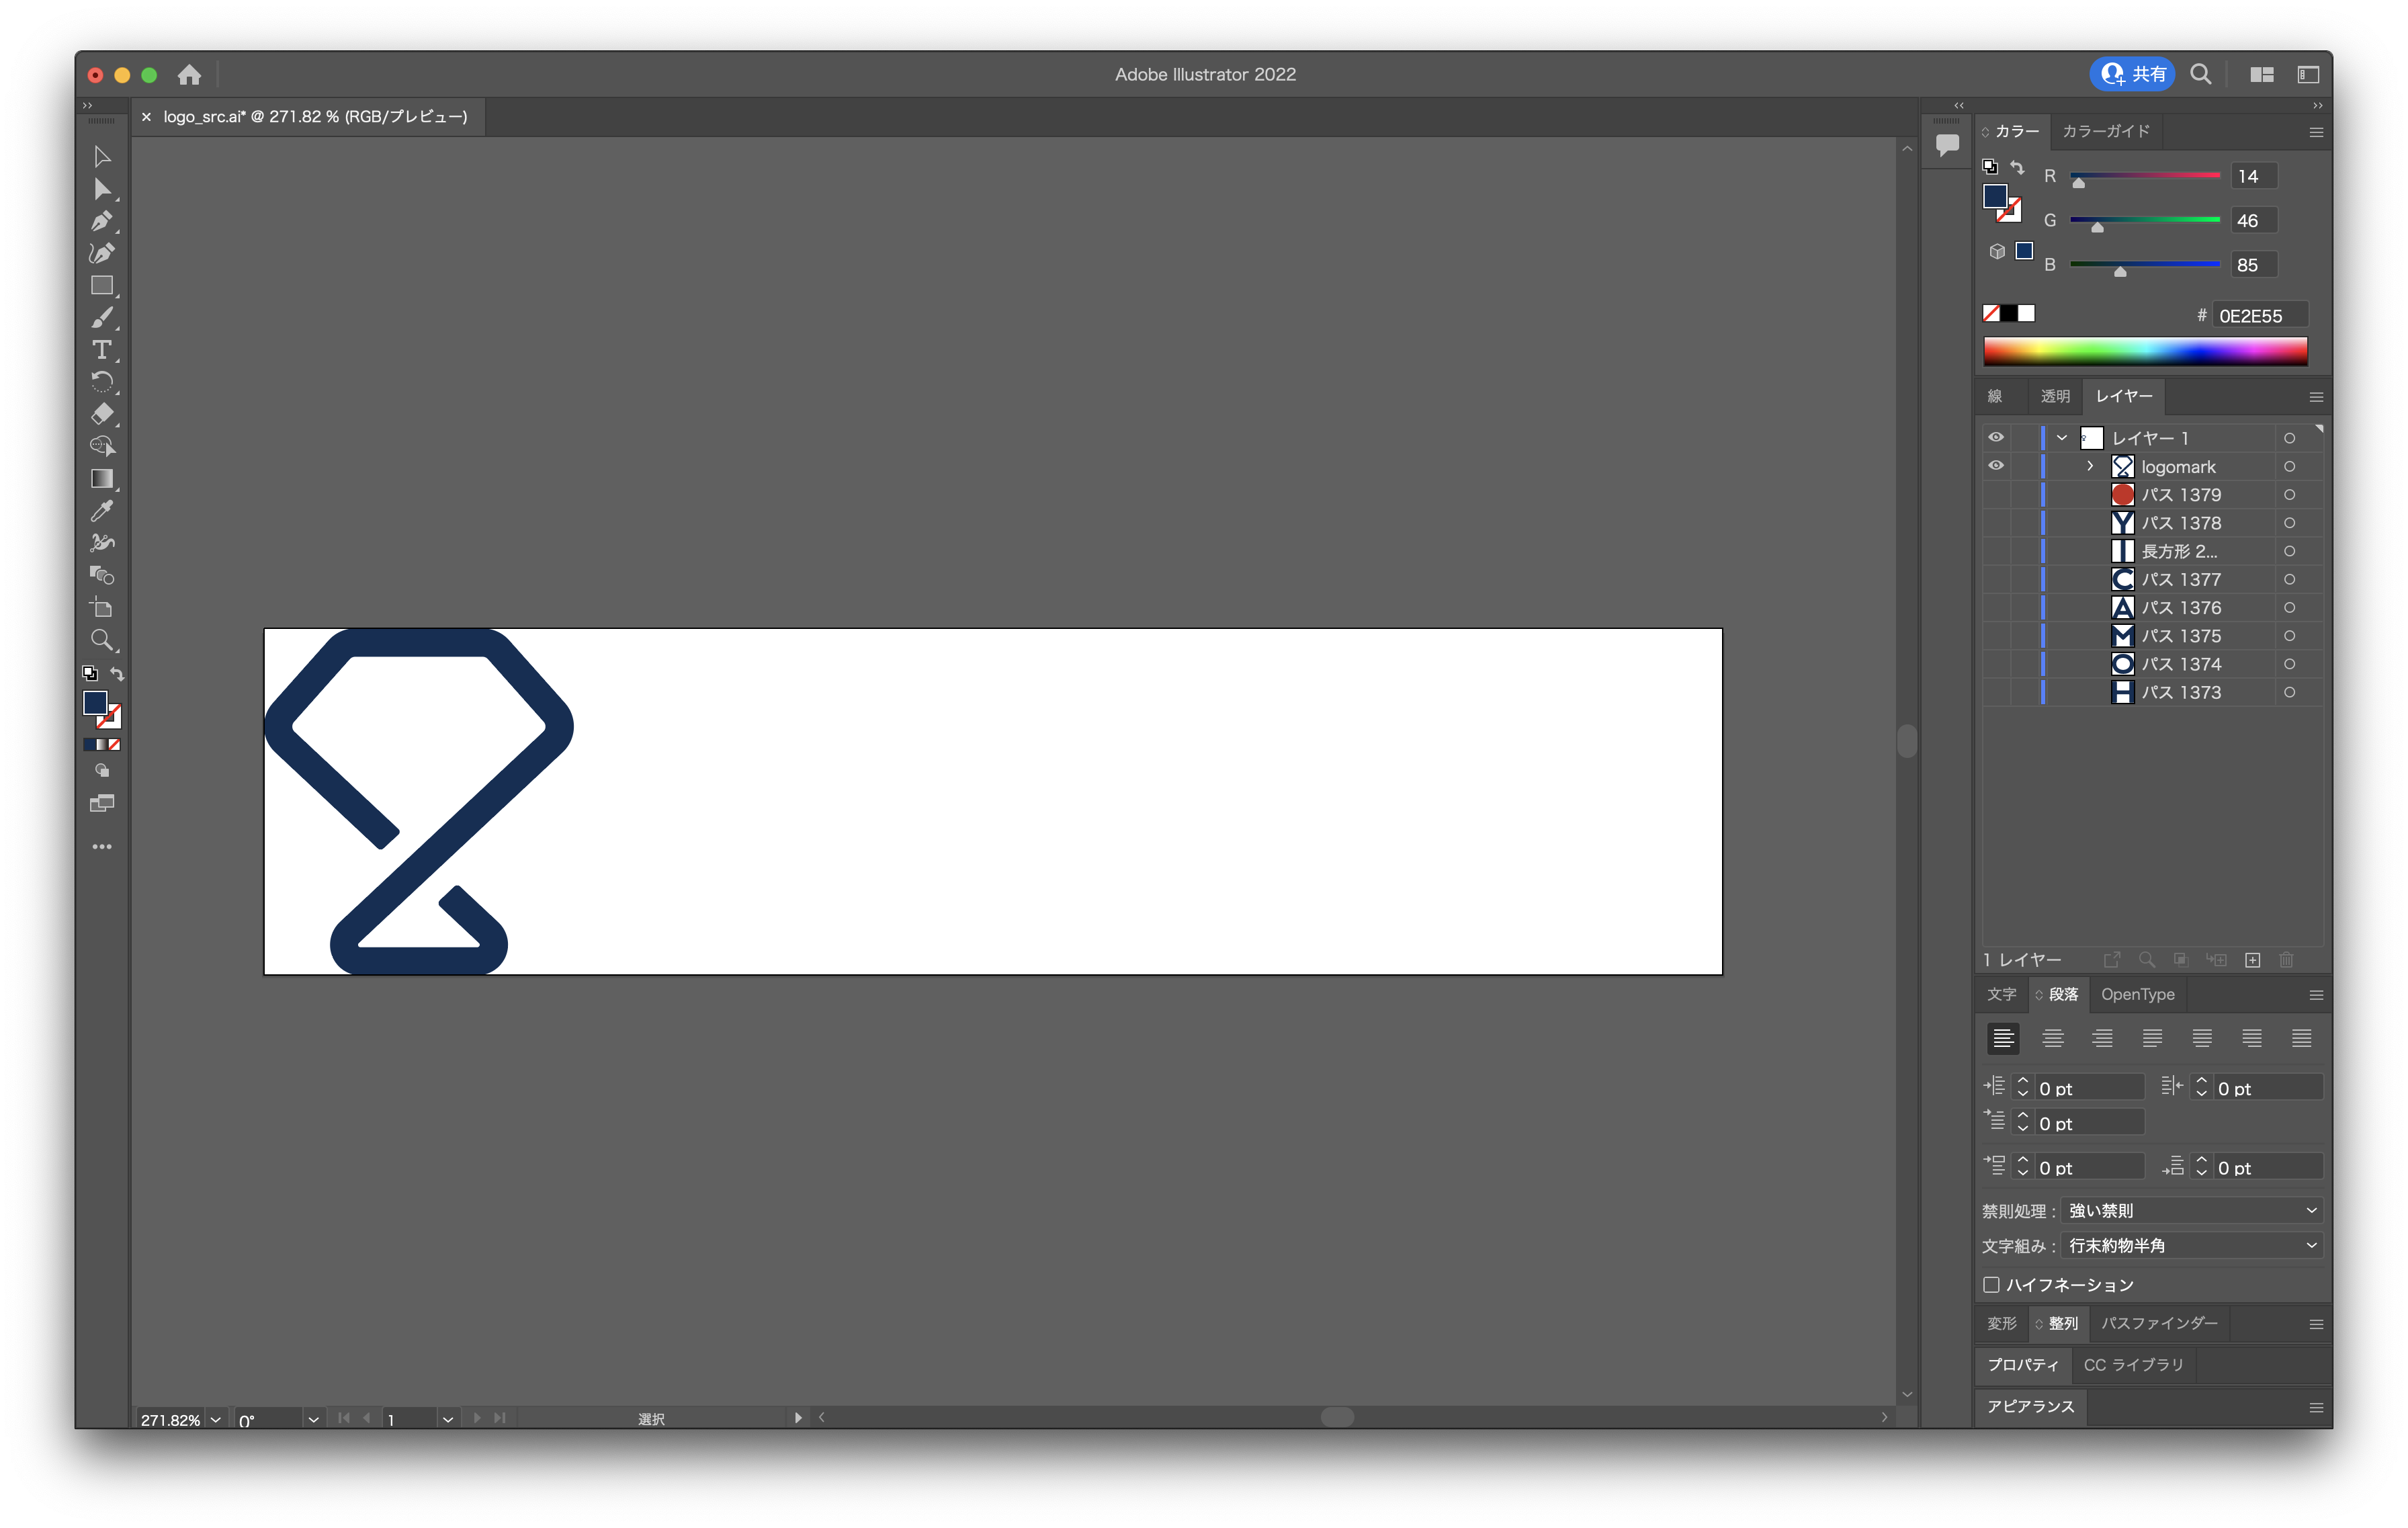Screen dimensions: 2408x1528
Task: Expand the logomark group
Action: (x=2089, y=466)
